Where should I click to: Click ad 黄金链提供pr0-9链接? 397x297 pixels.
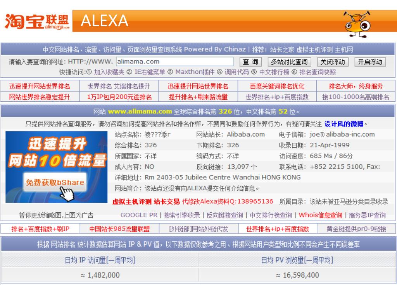point(356,229)
